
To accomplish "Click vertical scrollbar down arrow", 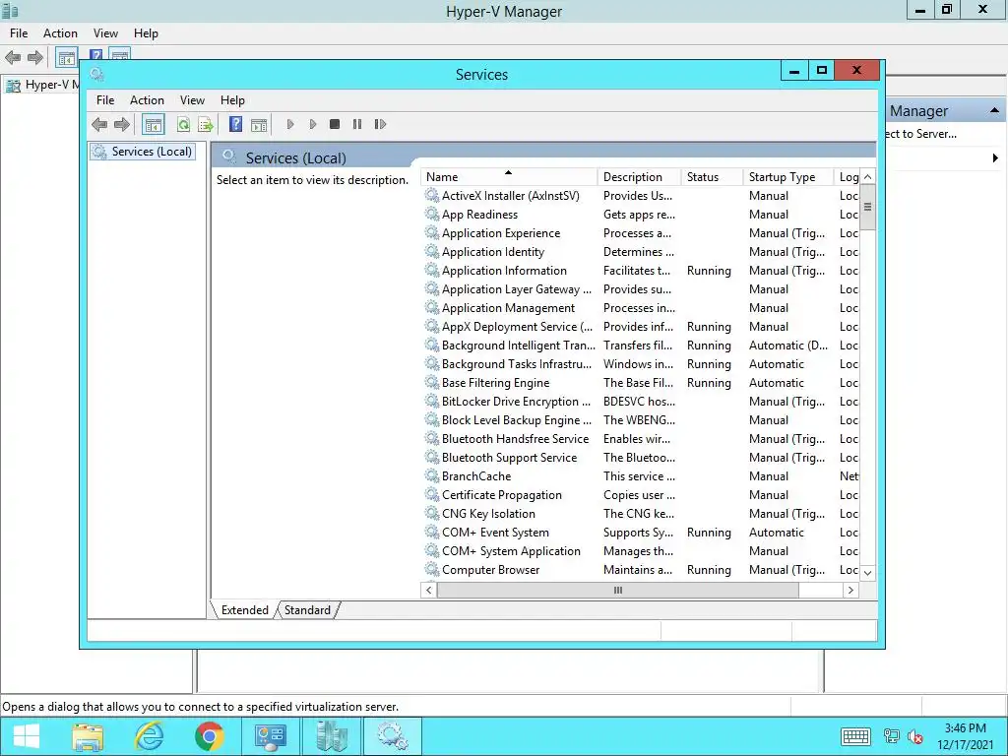I will coord(868,573).
